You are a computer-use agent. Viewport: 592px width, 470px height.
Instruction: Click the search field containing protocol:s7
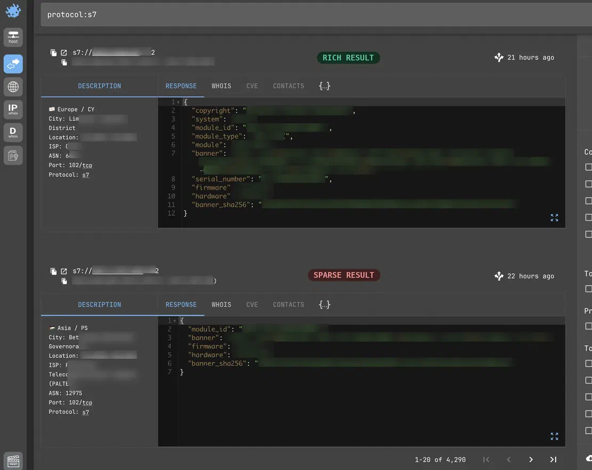[316, 14]
